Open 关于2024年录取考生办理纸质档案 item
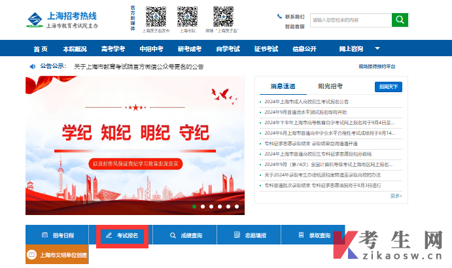The width and height of the screenshot is (452, 268). point(322,175)
